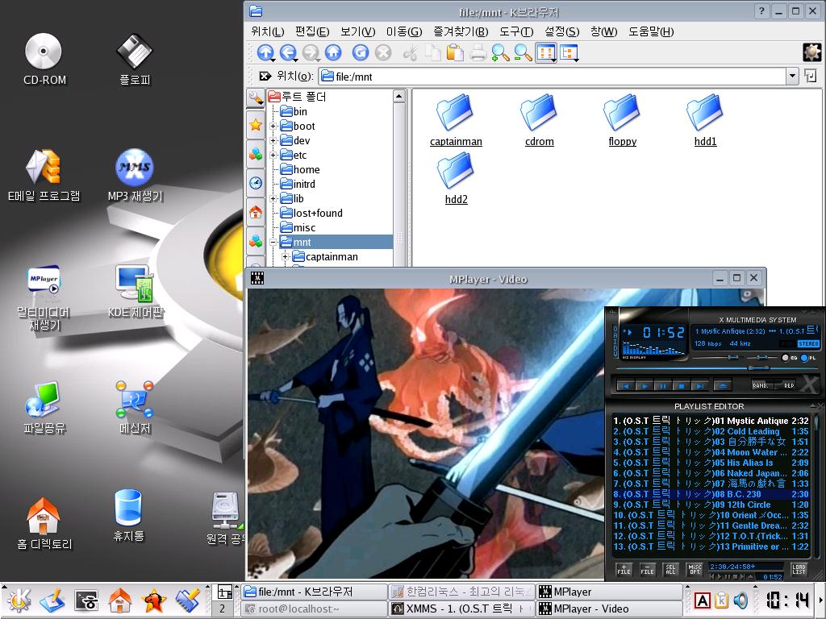826x619 pixels.
Task: Open the 휴지통 trash desktop icon
Action: click(x=128, y=516)
